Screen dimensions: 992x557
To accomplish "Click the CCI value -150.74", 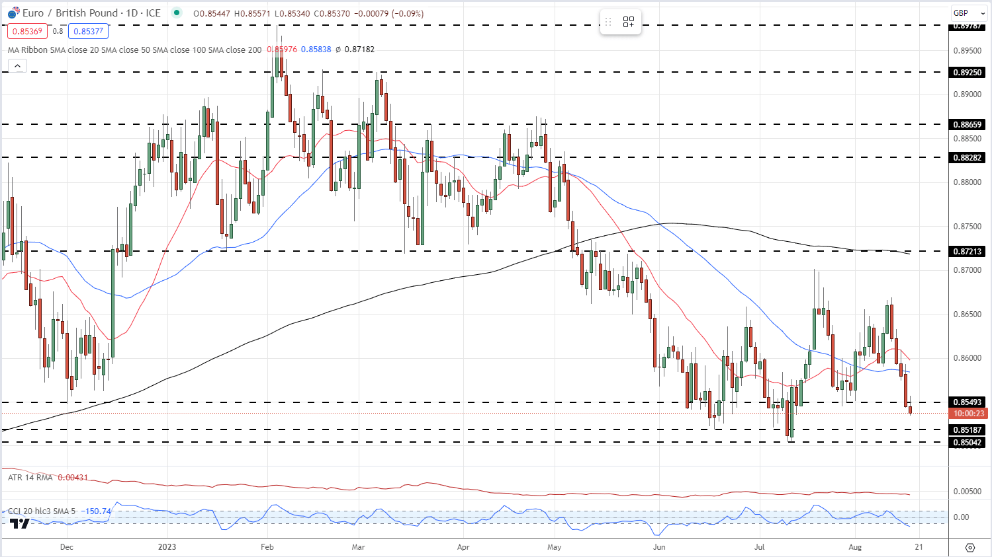I will coord(97,511).
